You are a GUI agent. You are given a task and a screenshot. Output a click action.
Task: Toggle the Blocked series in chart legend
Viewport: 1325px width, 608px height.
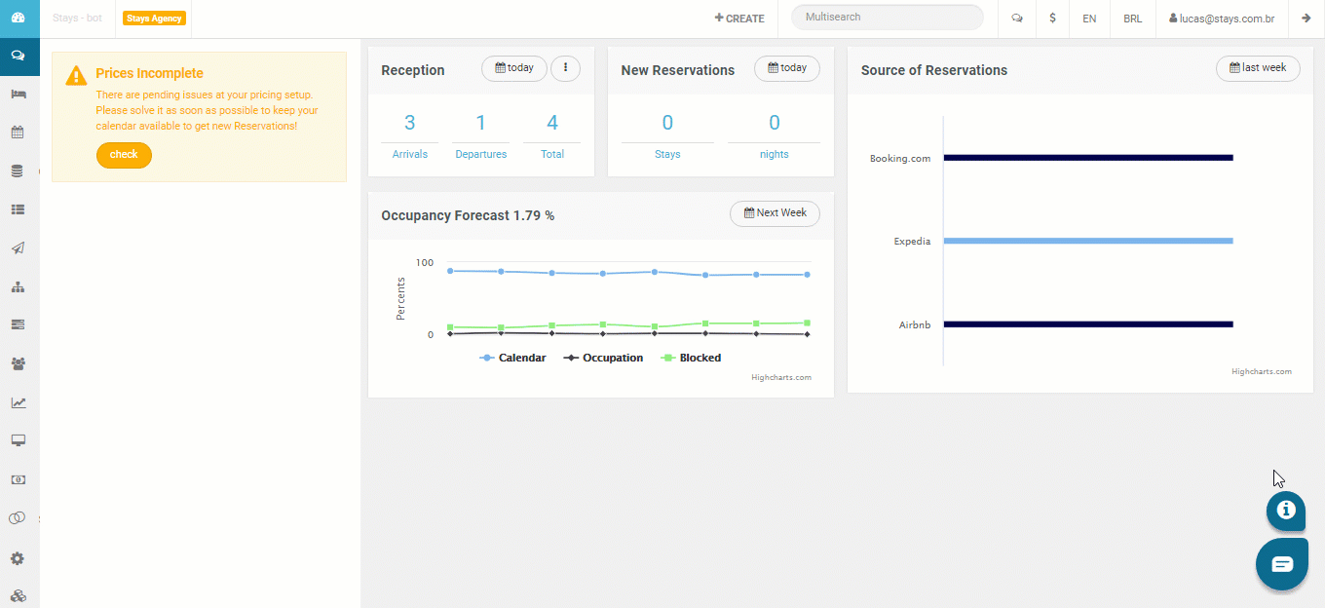point(691,359)
